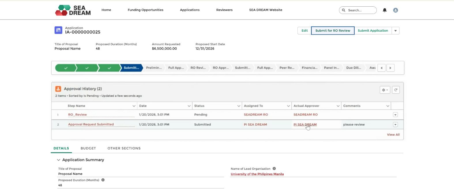
Task: Open row actions menu for RO_Review
Action: [395, 115]
